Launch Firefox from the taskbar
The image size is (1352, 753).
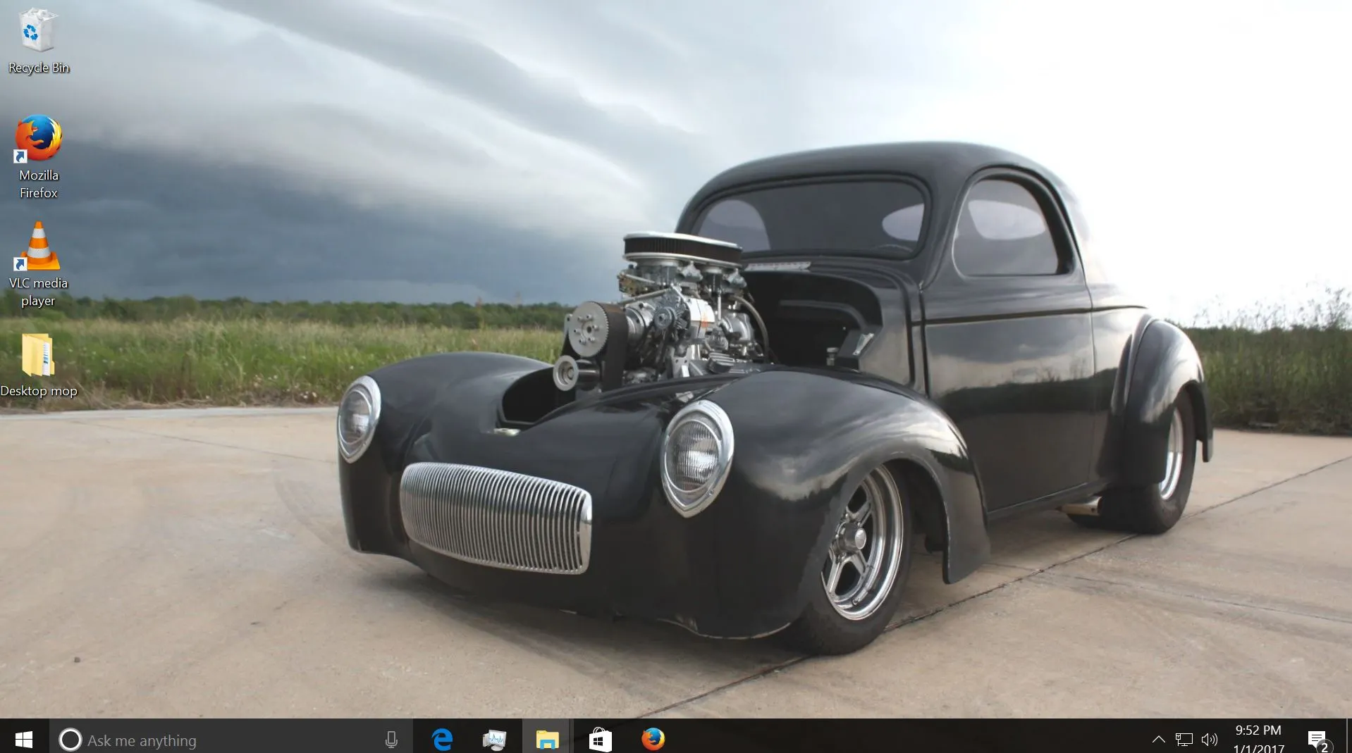[x=653, y=738]
